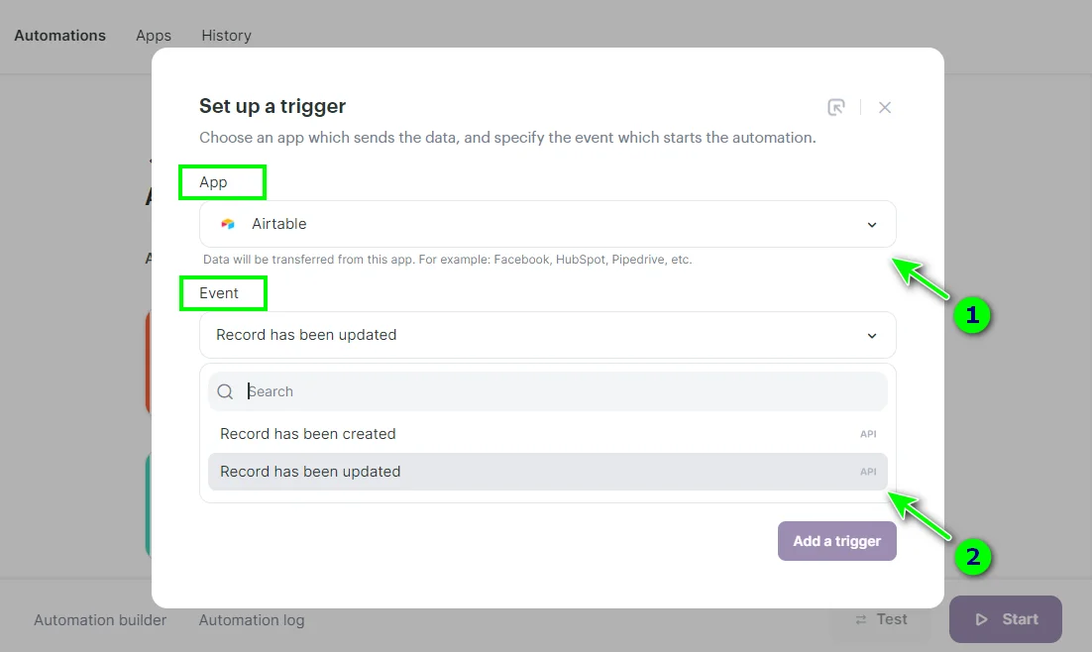Screen dimensions: 1092x652
Task: Open the Automation builder tab
Action: click(100, 620)
